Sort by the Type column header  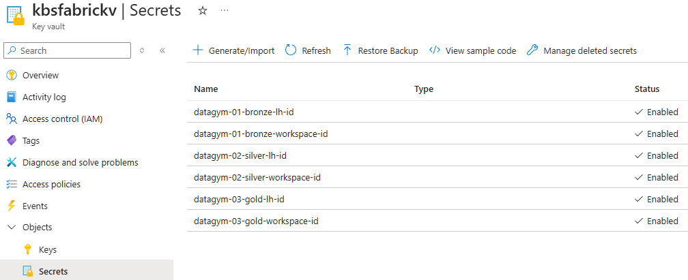tap(423, 89)
